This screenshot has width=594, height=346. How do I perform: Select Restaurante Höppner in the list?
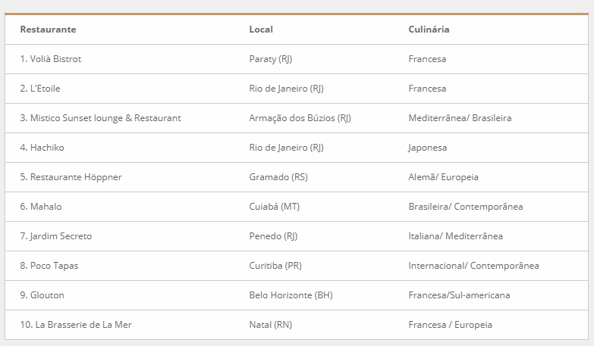tap(71, 177)
